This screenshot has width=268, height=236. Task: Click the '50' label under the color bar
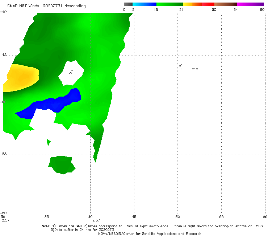coord(214,9)
